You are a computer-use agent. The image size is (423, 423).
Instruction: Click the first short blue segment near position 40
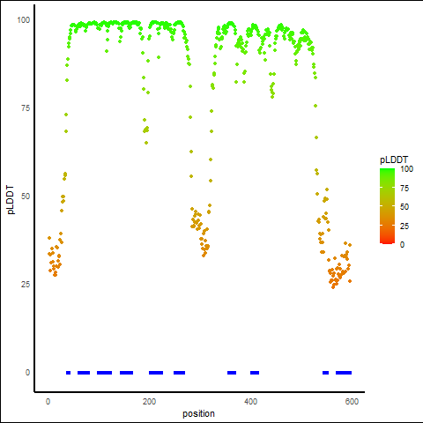pos(68,373)
